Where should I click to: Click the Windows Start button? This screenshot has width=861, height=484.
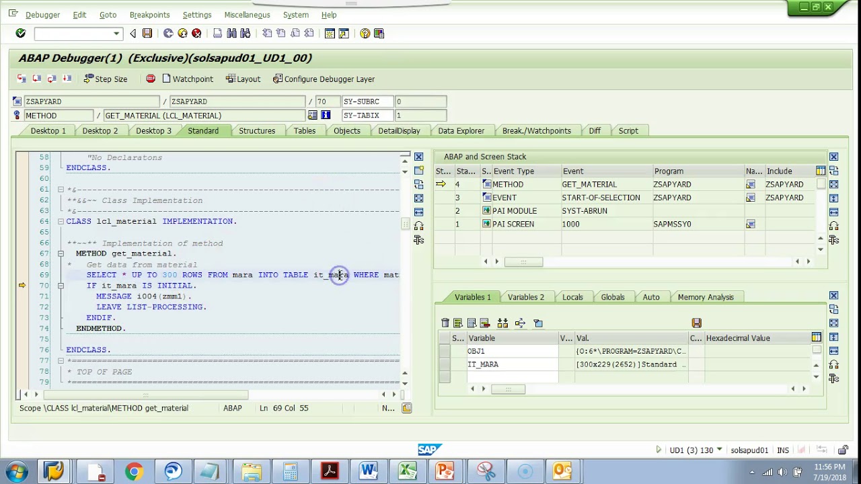tap(17, 471)
